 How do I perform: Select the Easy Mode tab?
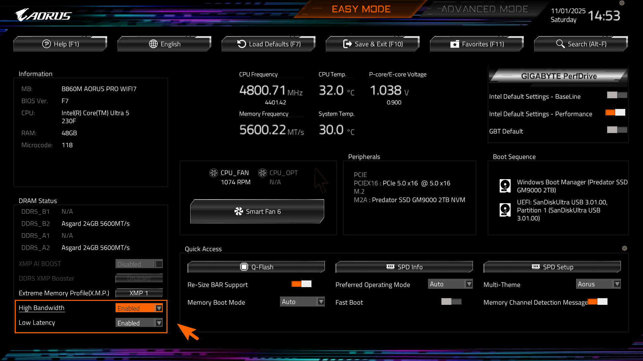[361, 9]
